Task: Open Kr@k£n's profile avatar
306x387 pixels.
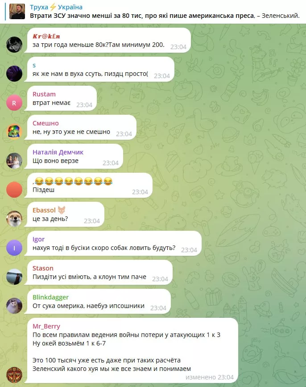Action: [x=14, y=45]
